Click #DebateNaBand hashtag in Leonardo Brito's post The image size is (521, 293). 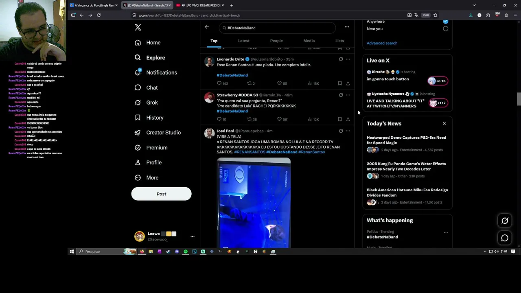coord(232,75)
